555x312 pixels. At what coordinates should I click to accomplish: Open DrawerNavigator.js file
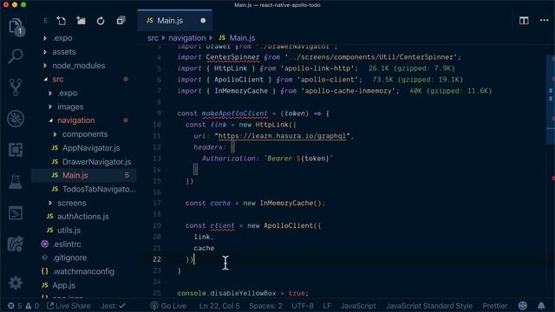pos(96,162)
